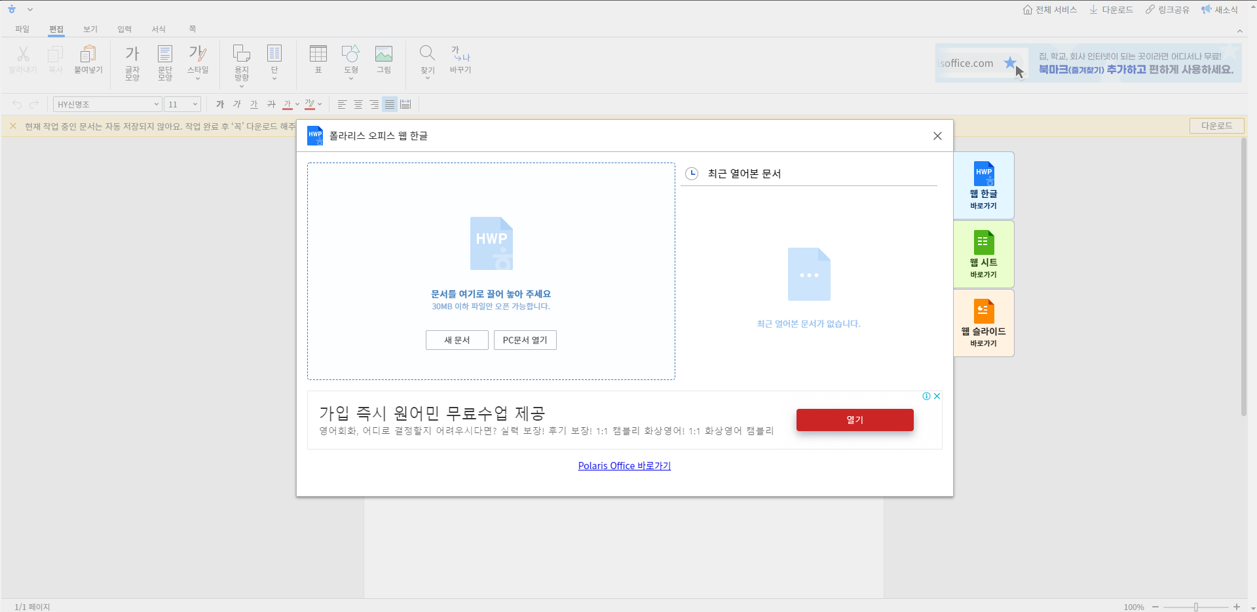Click 새소식 news link
1257x612 pixels.
(1220, 10)
